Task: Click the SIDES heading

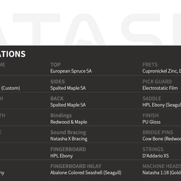Action: click(x=57, y=81)
